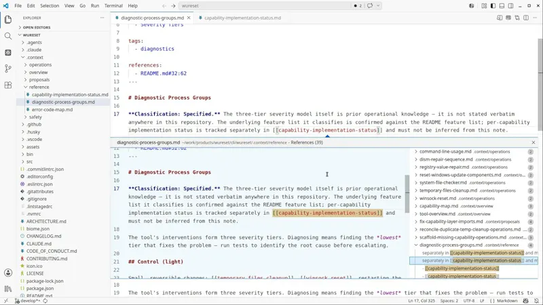
Task: Open the Help menu
Action: pos(132,5)
